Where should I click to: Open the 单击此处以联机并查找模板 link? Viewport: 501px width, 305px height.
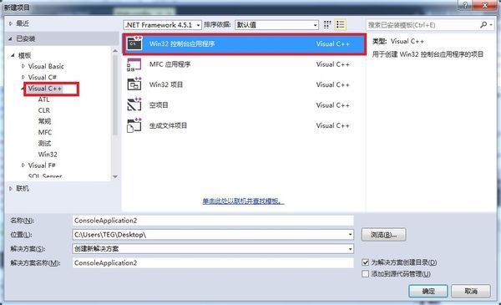[243, 201]
